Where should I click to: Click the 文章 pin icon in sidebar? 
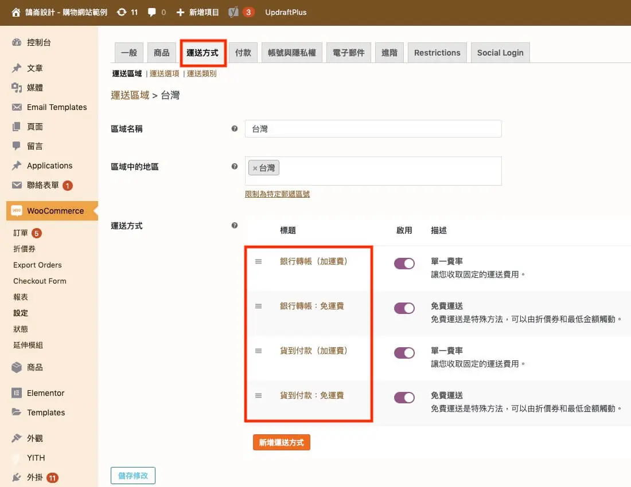[x=17, y=68]
